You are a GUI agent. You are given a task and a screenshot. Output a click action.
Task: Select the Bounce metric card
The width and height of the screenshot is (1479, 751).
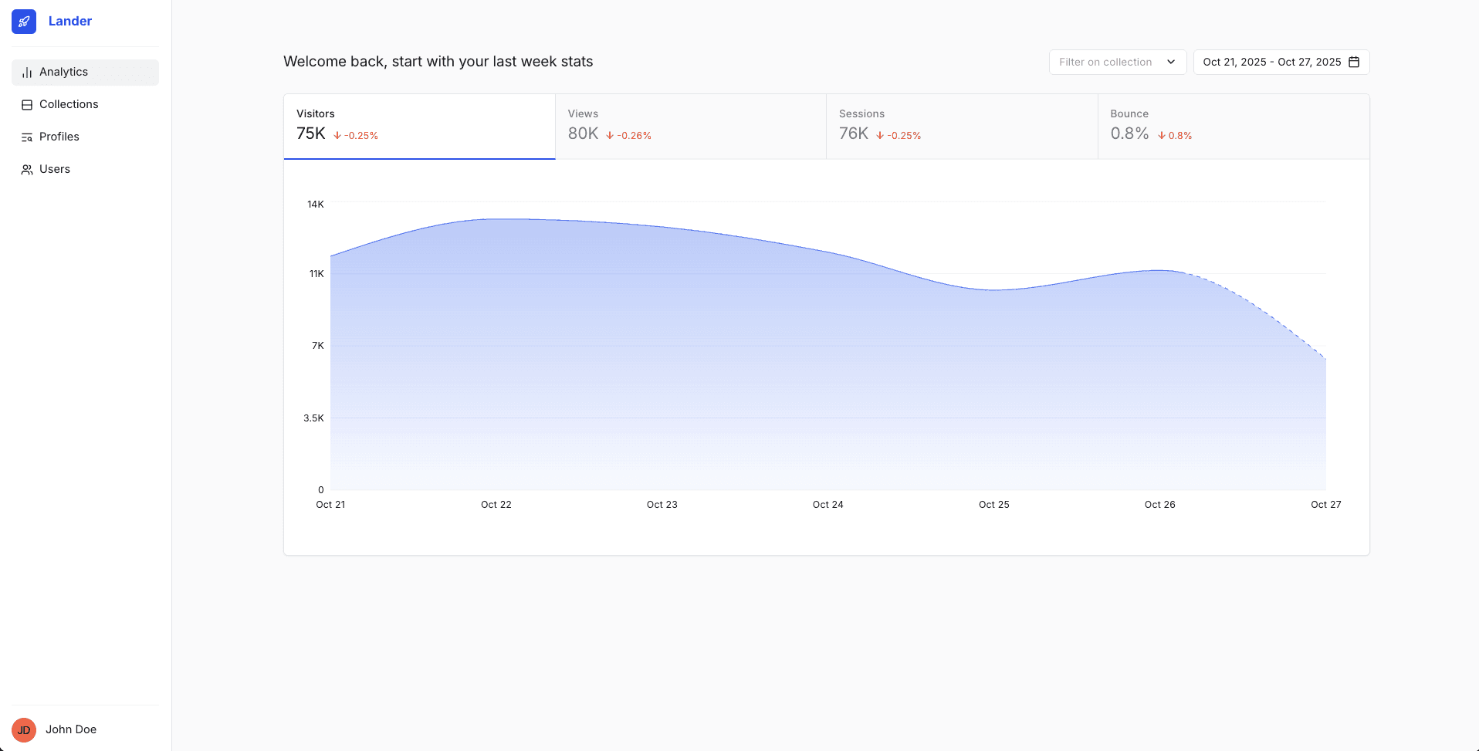pyautogui.click(x=1232, y=126)
